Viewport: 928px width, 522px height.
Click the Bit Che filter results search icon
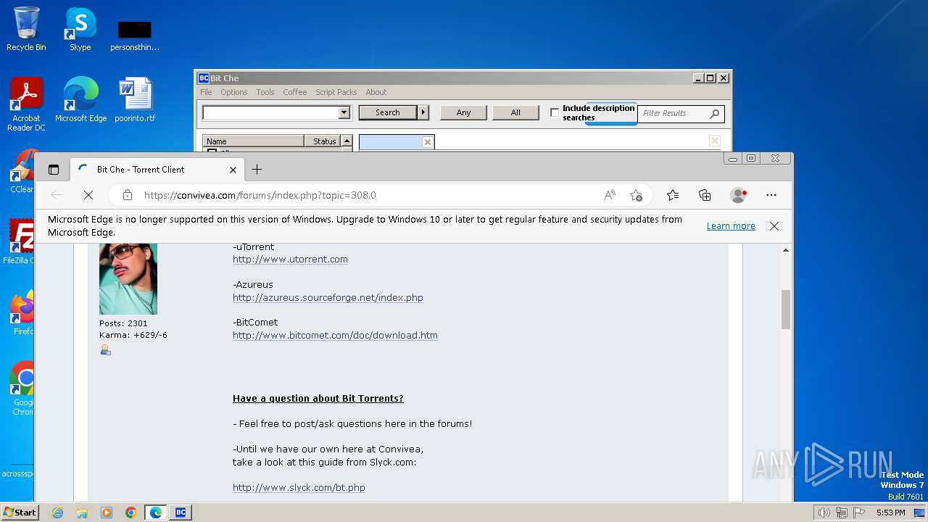pos(714,113)
